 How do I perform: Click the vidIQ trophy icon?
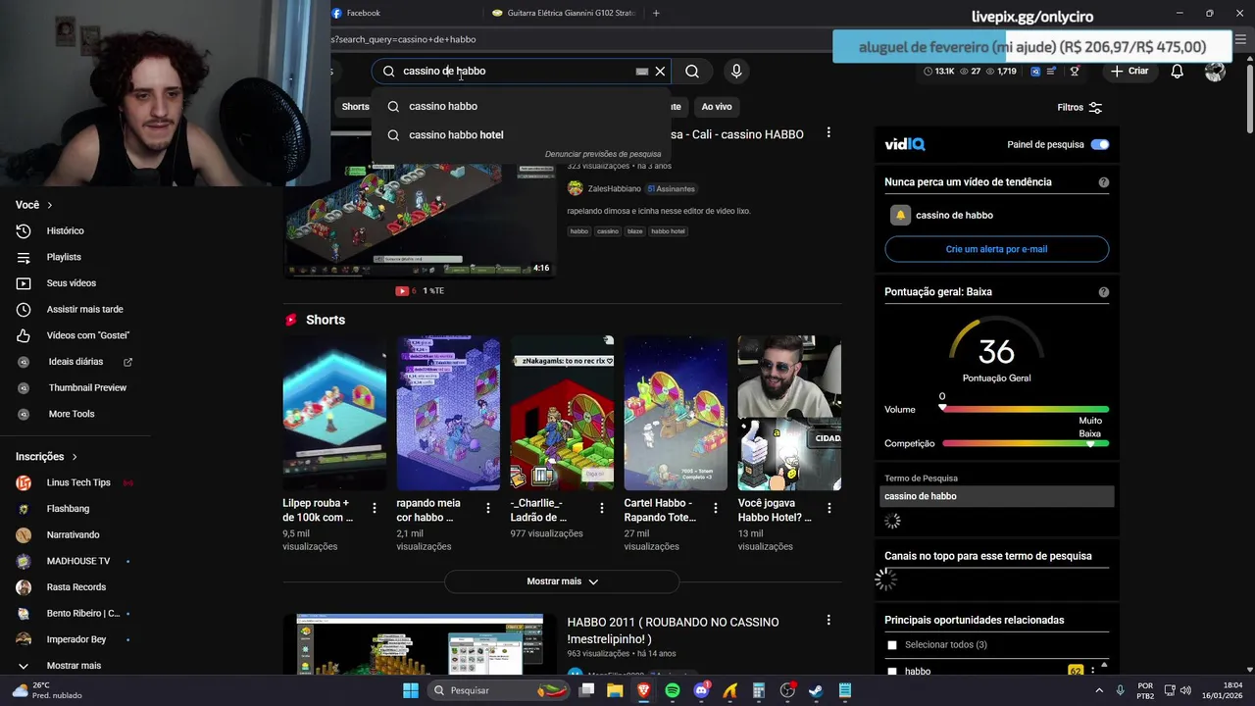point(1075,72)
